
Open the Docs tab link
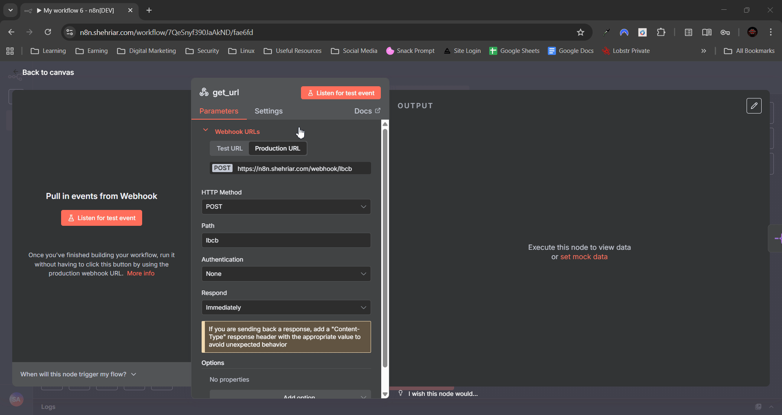tap(366, 111)
